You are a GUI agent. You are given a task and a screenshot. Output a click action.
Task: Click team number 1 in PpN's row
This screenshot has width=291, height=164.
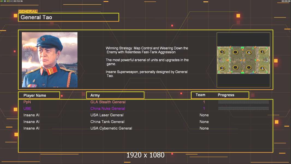click(204, 102)
